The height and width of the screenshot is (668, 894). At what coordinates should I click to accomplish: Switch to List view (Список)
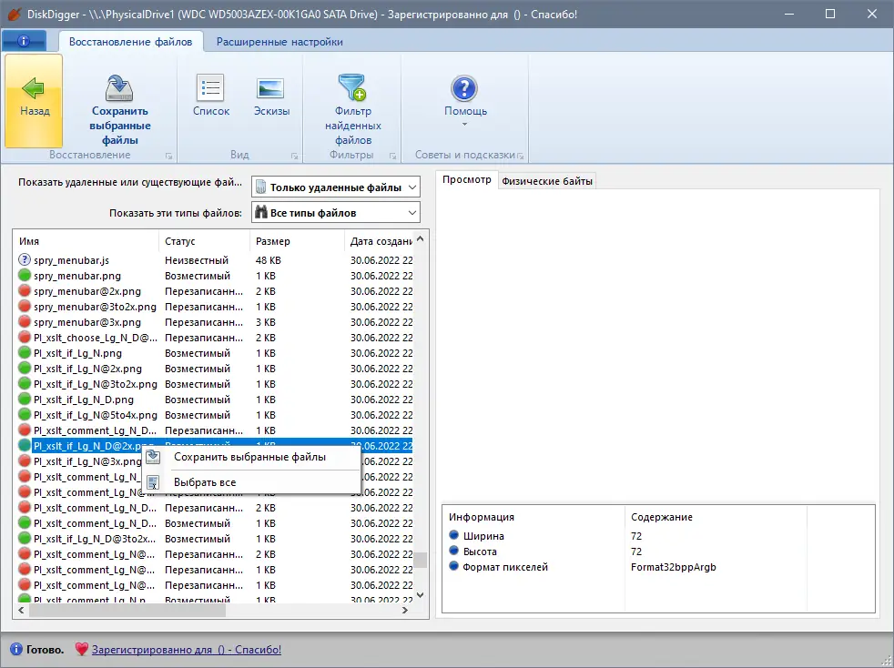211,89
